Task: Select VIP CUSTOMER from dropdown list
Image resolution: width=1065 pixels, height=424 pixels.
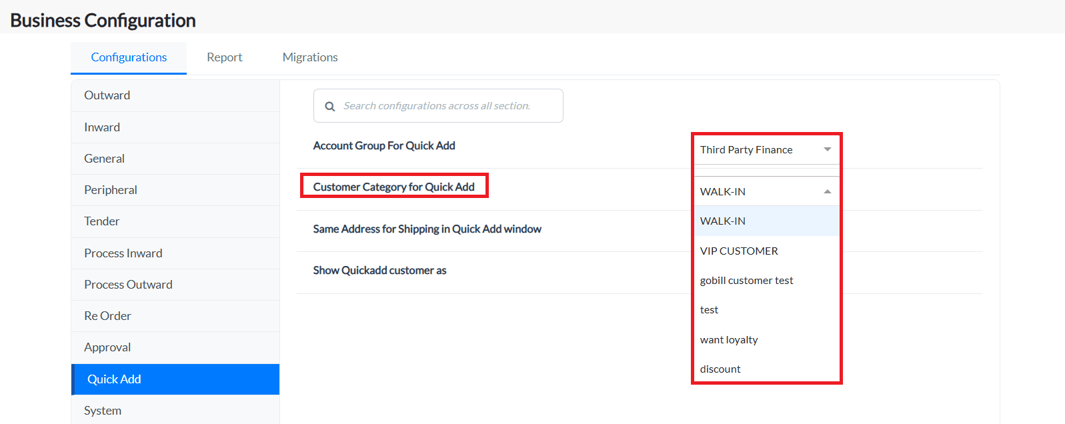Action: coord(739,251)
